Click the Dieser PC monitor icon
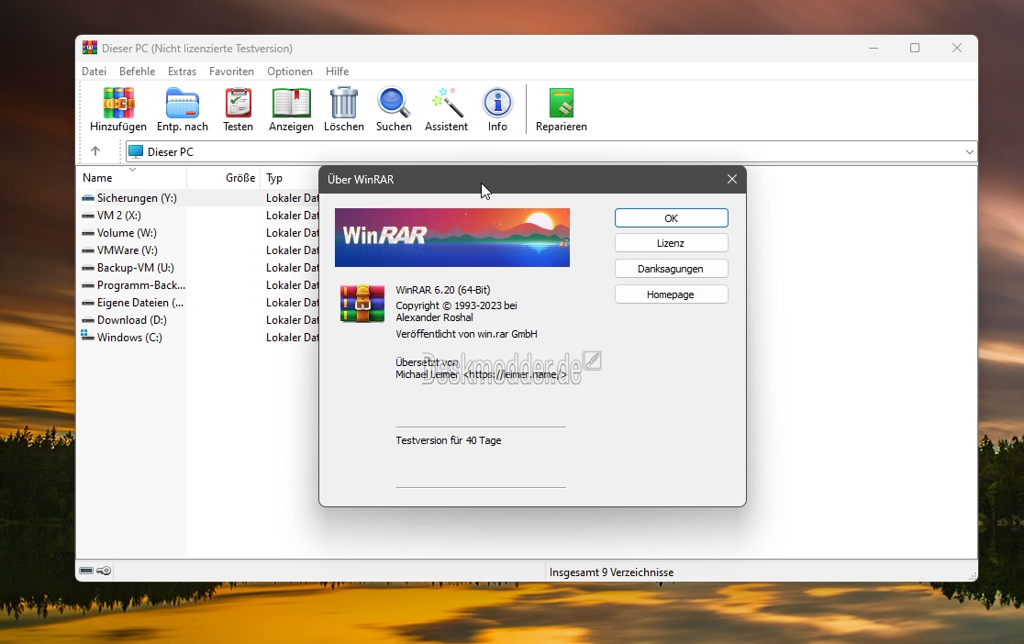Image resolution: width=1024 pixels, height=644 pixels. (x=136, y=151)
